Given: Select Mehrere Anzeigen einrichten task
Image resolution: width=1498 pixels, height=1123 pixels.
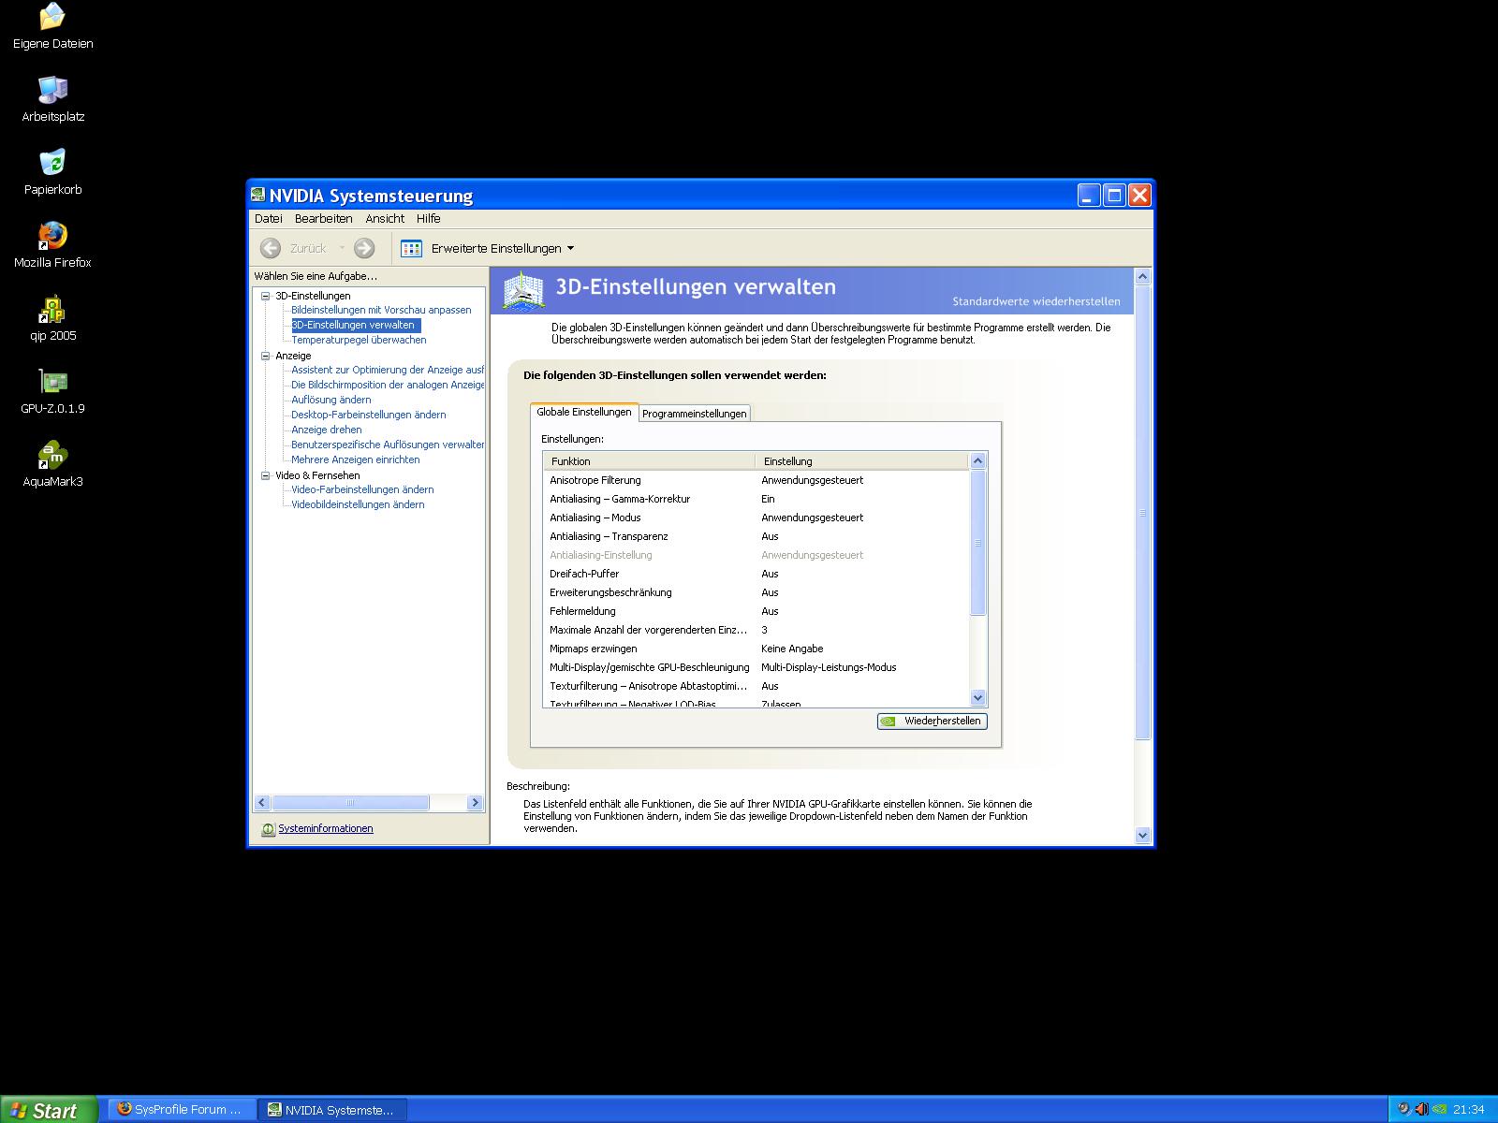Looking at the screenshot, I should tap(355, 459).
